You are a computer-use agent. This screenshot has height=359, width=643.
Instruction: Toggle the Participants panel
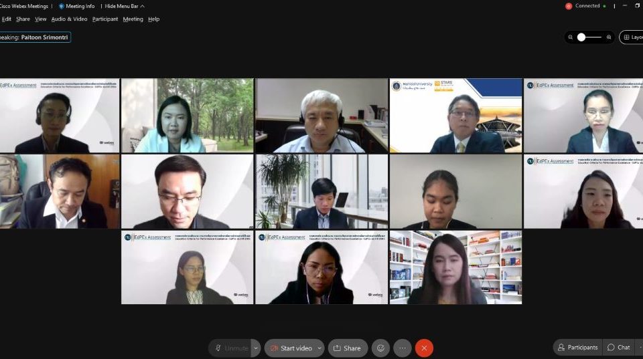point(577,348)
